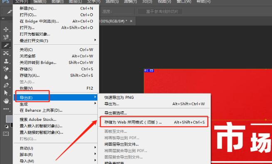
Task: Choose 在 Behance 上共享(D)...
Action: [x=56, y=110]
